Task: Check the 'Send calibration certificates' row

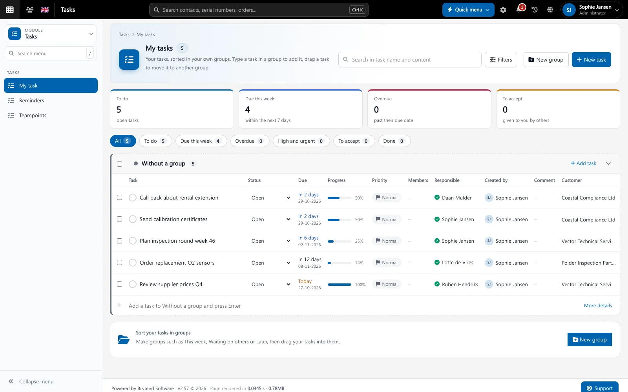Action: tap(120, 219)
